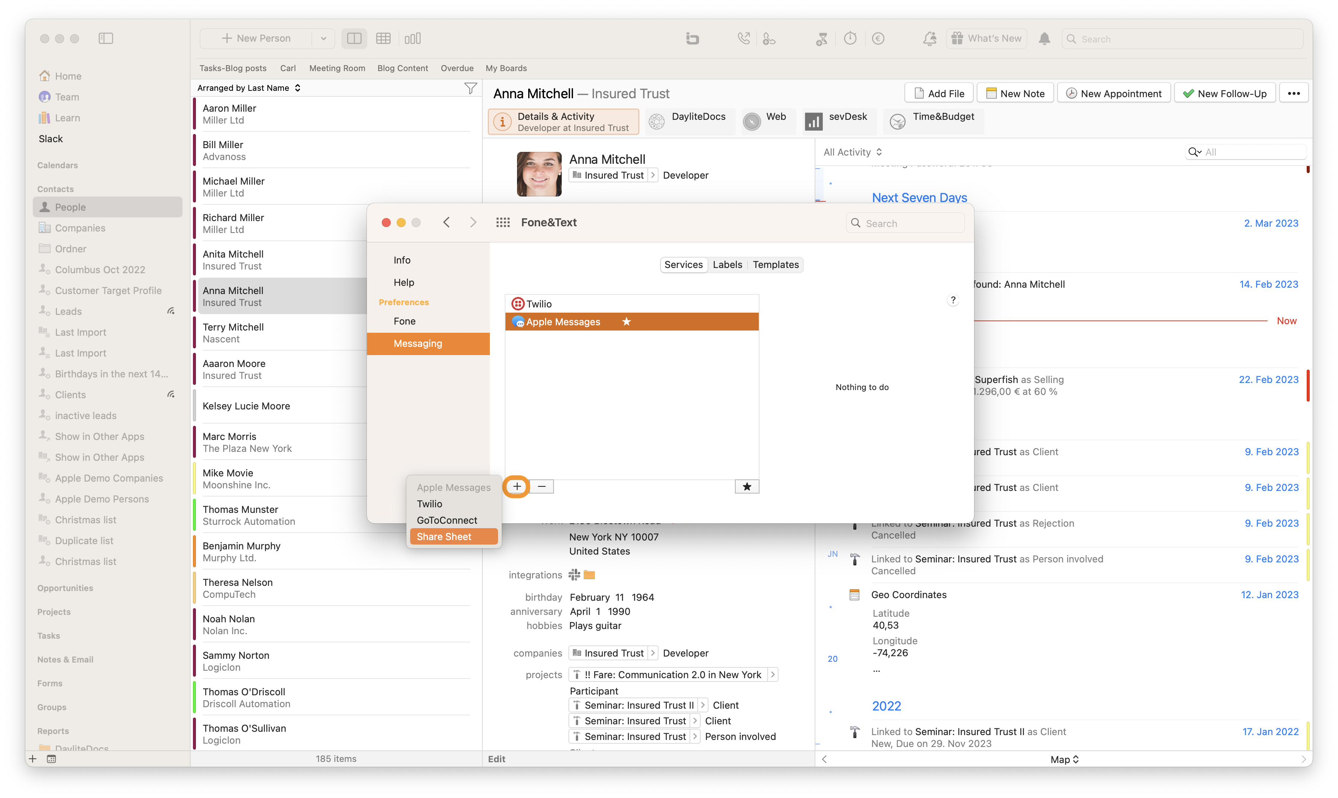Screen dimensions: 1338x798
Task: Switch to the board column view
Action: (x=413, y=38)
